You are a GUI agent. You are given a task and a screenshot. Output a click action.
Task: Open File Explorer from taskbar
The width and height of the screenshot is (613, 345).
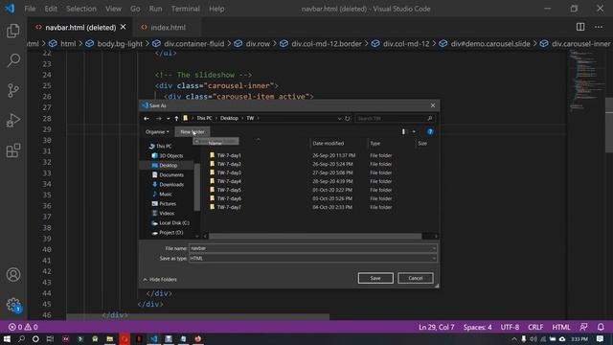(110, 338)
